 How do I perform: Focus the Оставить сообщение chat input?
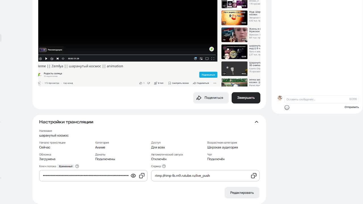click(322, 99)
